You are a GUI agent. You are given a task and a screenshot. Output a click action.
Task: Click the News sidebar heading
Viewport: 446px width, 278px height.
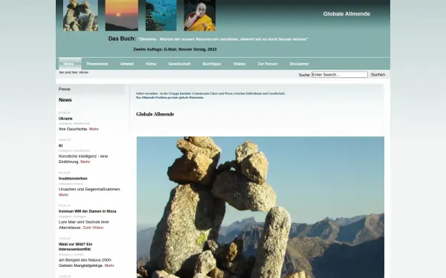pos(65,100)
